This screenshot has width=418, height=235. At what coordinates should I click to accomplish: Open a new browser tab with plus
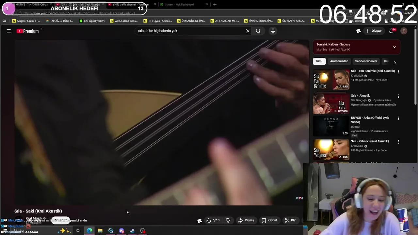[x=215, y=5]
